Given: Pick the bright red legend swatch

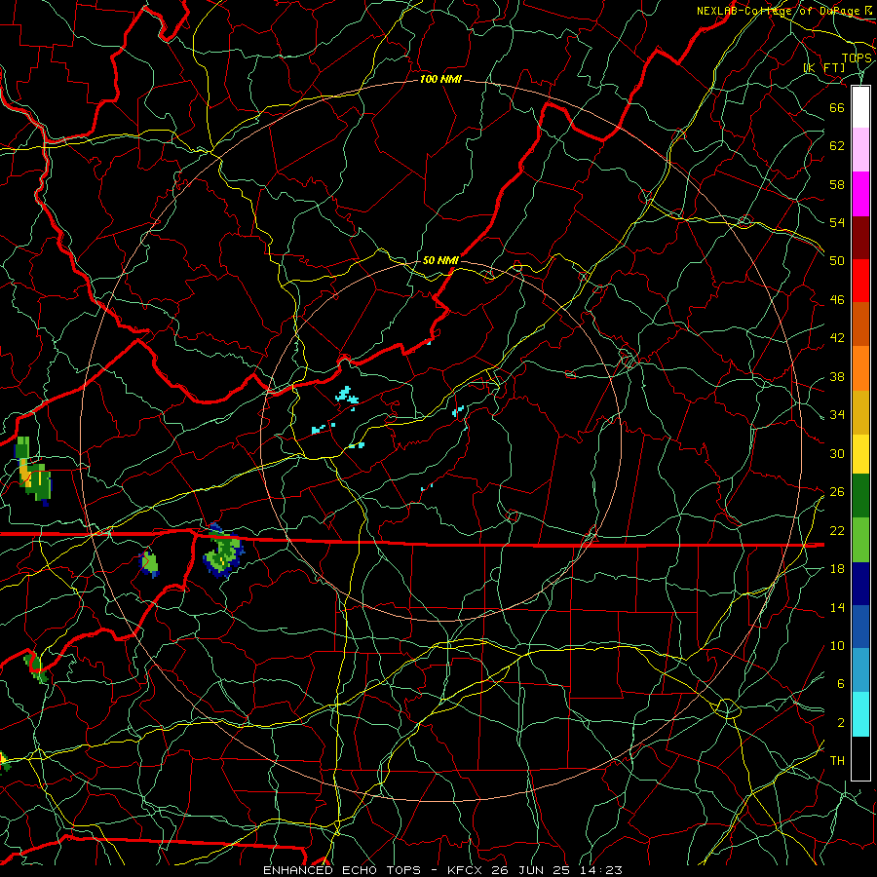Looking at the screenshot, I should coord(860,281).
